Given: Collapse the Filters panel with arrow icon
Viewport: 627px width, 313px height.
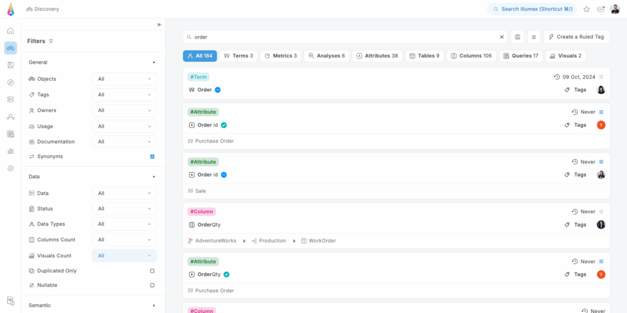Looking at the screenshot, I should (x=159, y=25).
